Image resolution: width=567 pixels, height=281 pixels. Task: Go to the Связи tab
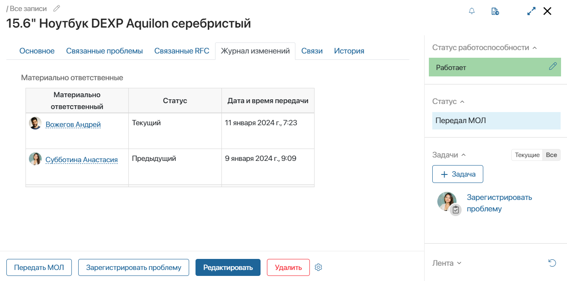[312, 51]
